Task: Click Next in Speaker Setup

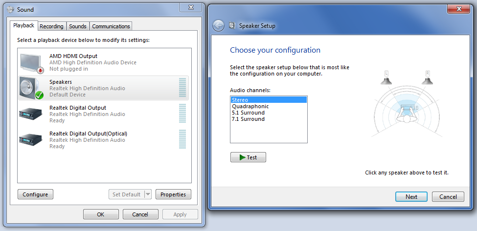Action: coord(411,197)
